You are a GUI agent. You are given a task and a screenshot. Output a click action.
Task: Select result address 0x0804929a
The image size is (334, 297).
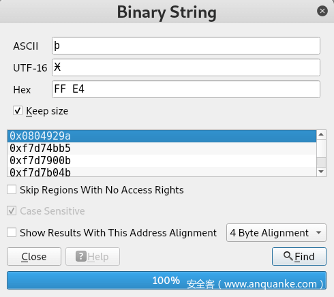(162, 136)
